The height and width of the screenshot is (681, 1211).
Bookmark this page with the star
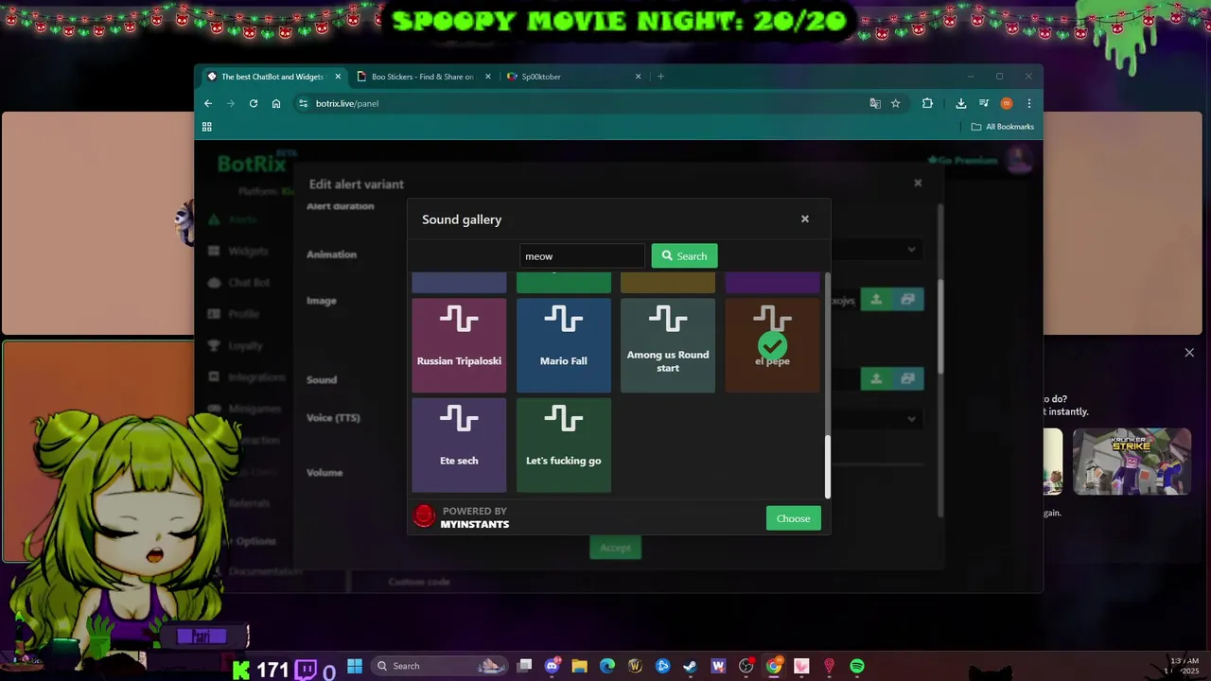click(x=895, y=103)
